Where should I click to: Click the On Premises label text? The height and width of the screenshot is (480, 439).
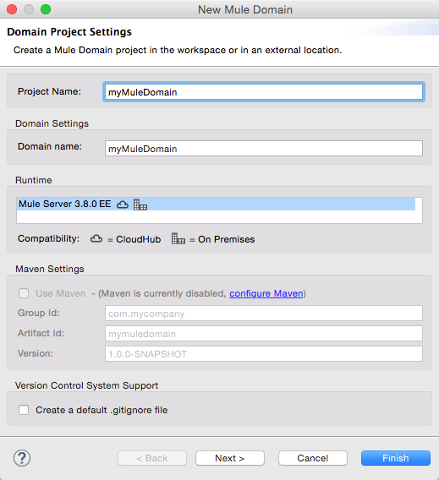(227, 239)
